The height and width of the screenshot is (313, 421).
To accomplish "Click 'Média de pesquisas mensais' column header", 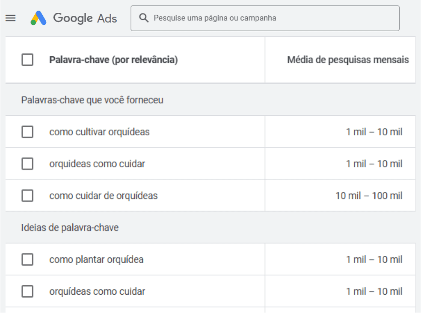I will point(347,60).
